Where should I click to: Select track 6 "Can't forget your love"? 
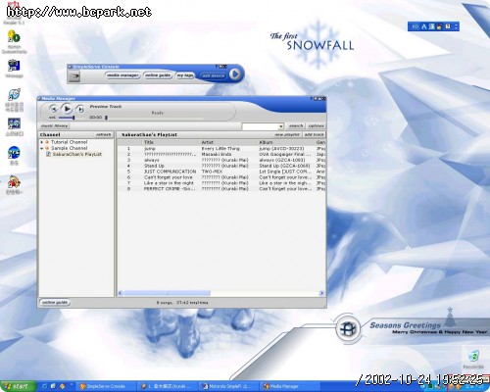[221, 177]
